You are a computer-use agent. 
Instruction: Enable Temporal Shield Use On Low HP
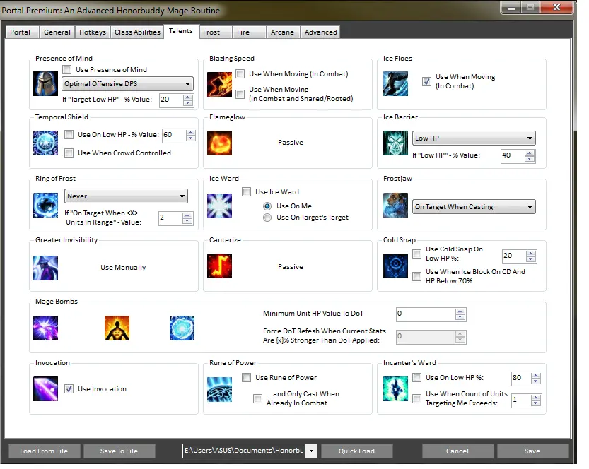[69, 135]
